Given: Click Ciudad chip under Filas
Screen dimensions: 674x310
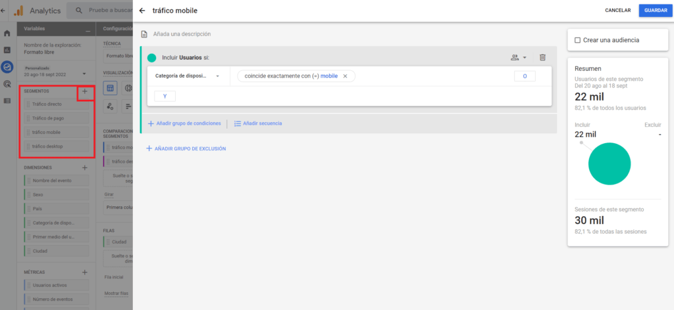Looking at the screenshot, I should (118, 242).
